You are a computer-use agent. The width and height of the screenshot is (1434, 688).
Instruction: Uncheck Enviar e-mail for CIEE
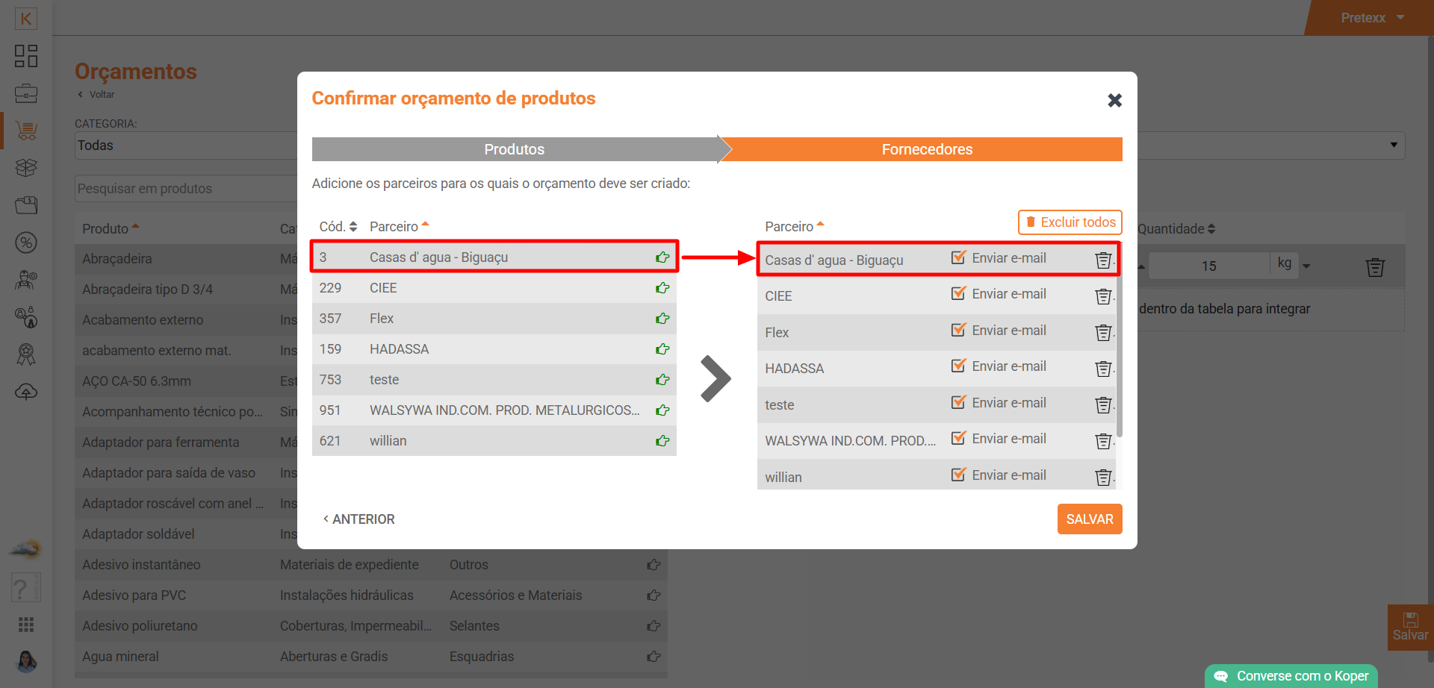[958, 294]
